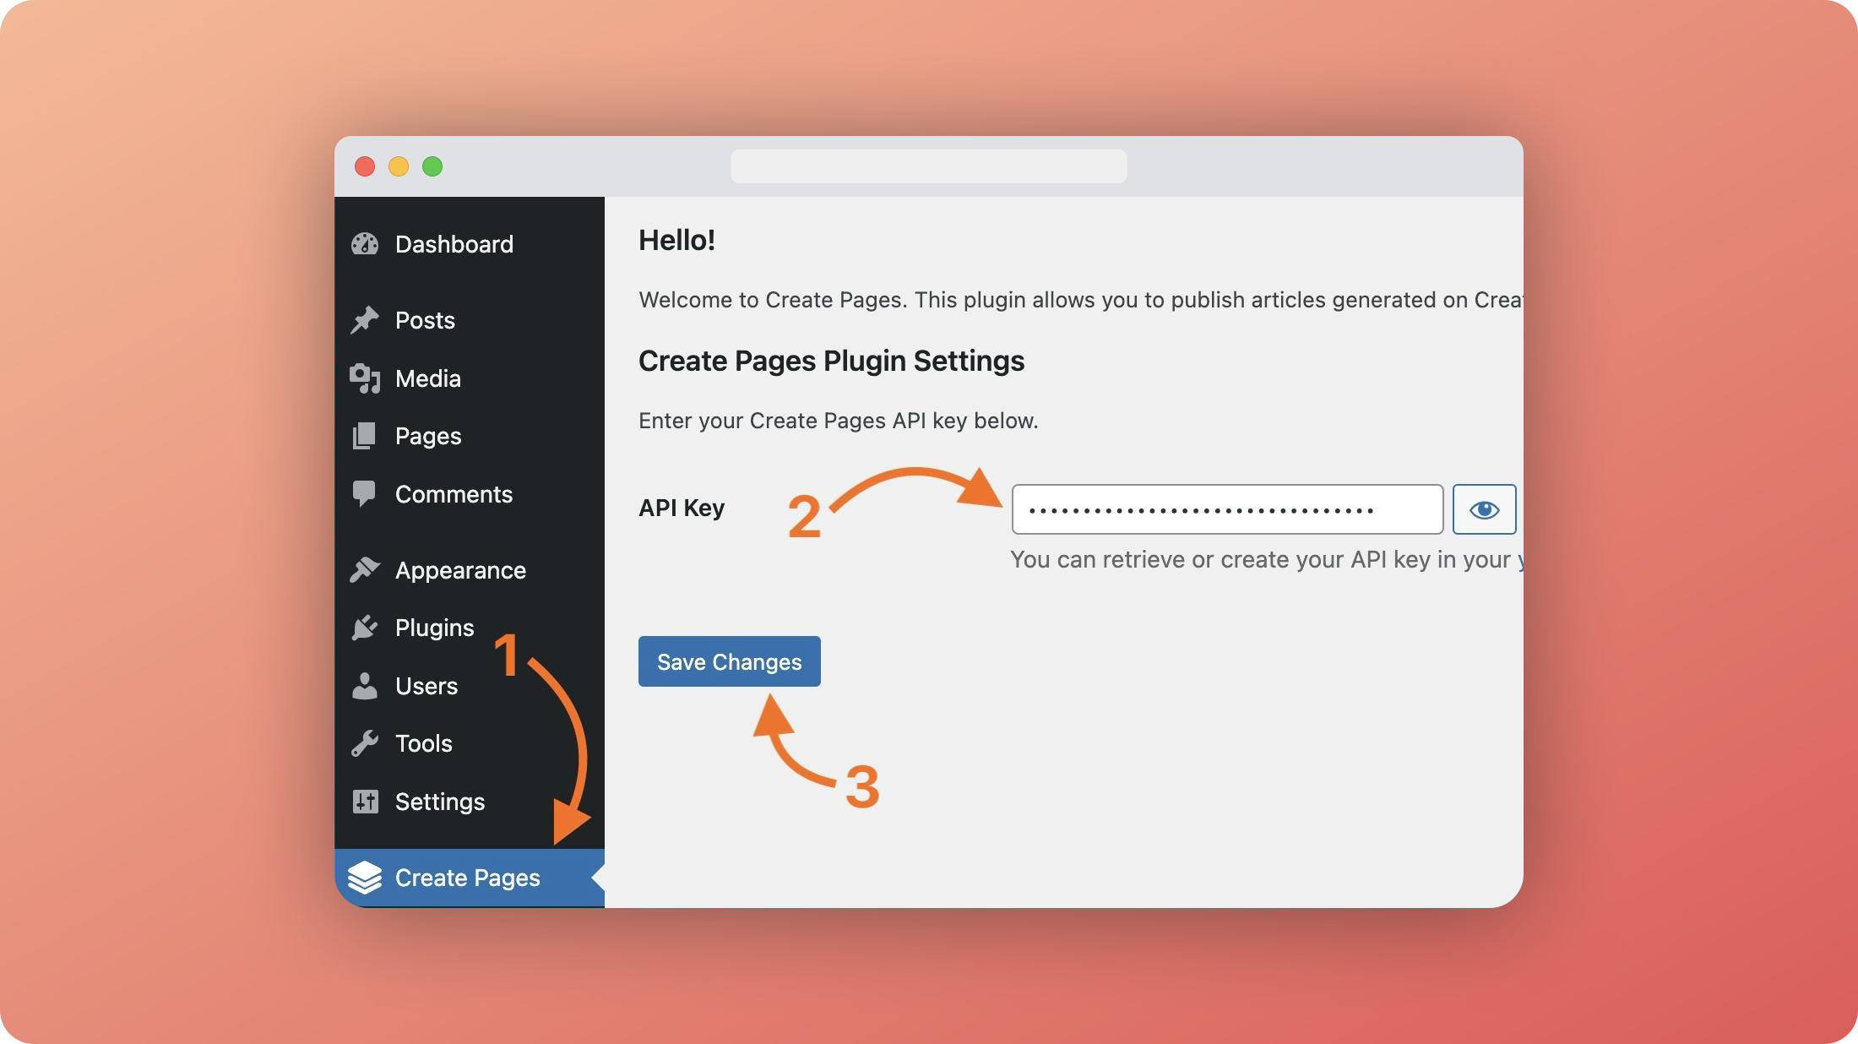
Task: Click the green zoom window control
Action: 432,166
